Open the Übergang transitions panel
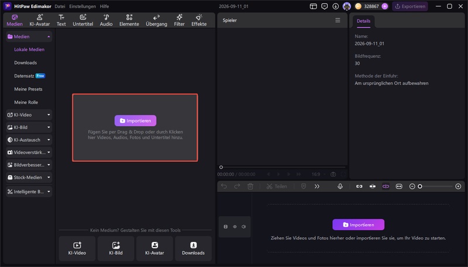This screenshot has width=468, height=267. click(x=156, y=20)
